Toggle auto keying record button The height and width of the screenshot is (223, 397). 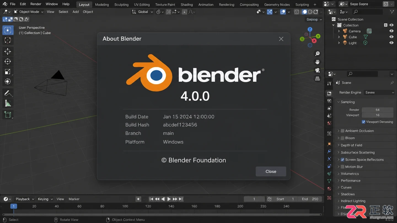[138, 199]
